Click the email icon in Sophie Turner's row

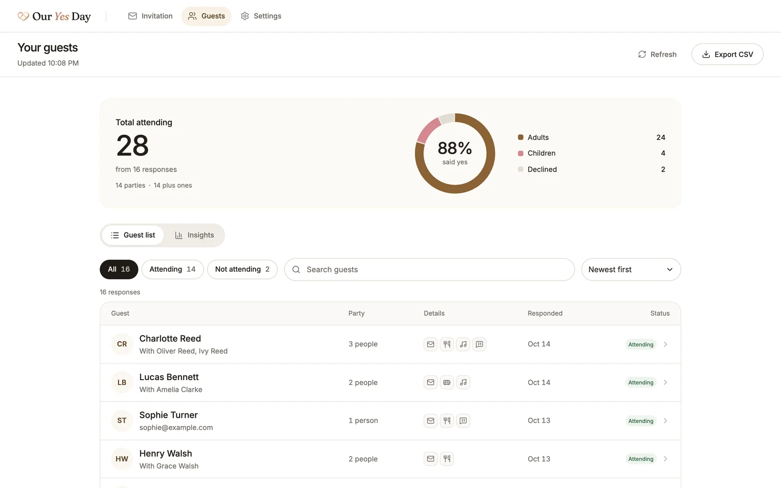point(431,421)
